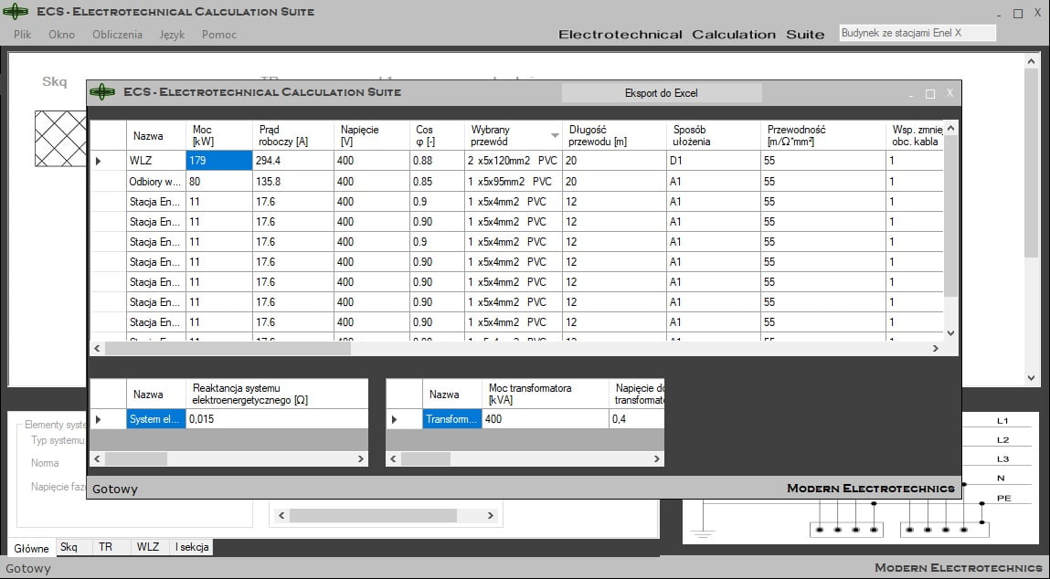
Task: Switch to the Skq tab
Action: pyautogui.click(x=69, y=547)
